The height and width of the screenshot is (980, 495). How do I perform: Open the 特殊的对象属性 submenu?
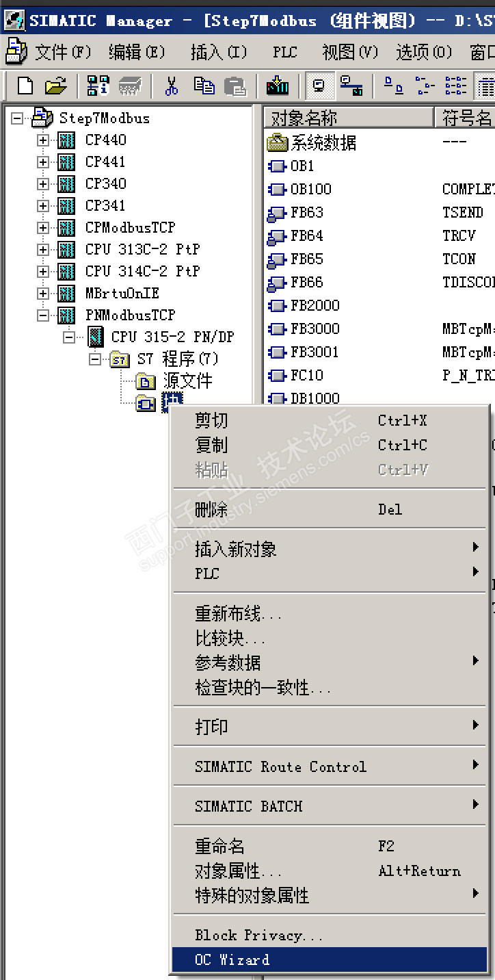tap(330, 895)
